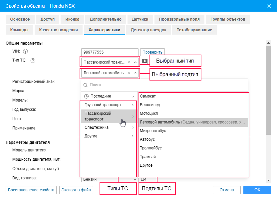Expand the Грузовой транспорт arrow
277x197 pixels.
tap(133, 105)
